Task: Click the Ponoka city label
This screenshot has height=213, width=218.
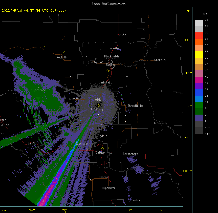Action: point(121,34)
